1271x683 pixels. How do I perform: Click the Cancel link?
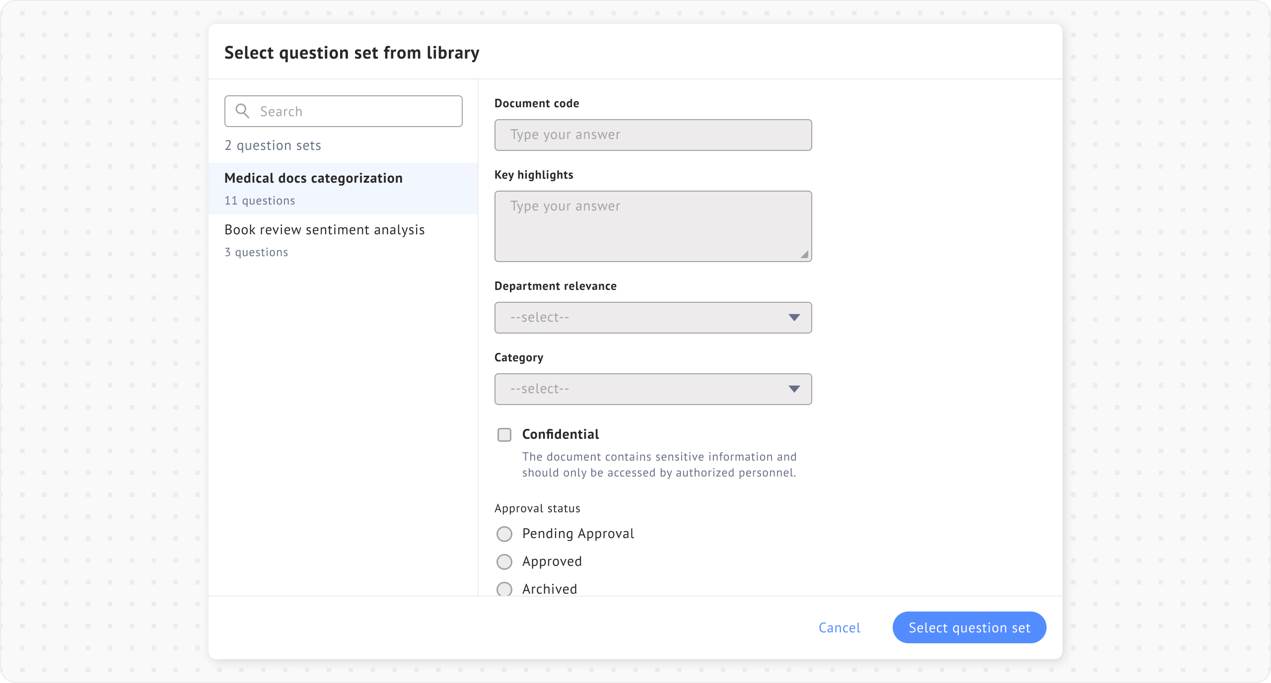click(839, 628)
